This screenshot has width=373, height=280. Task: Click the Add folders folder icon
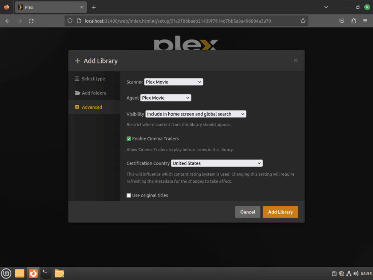77,93
